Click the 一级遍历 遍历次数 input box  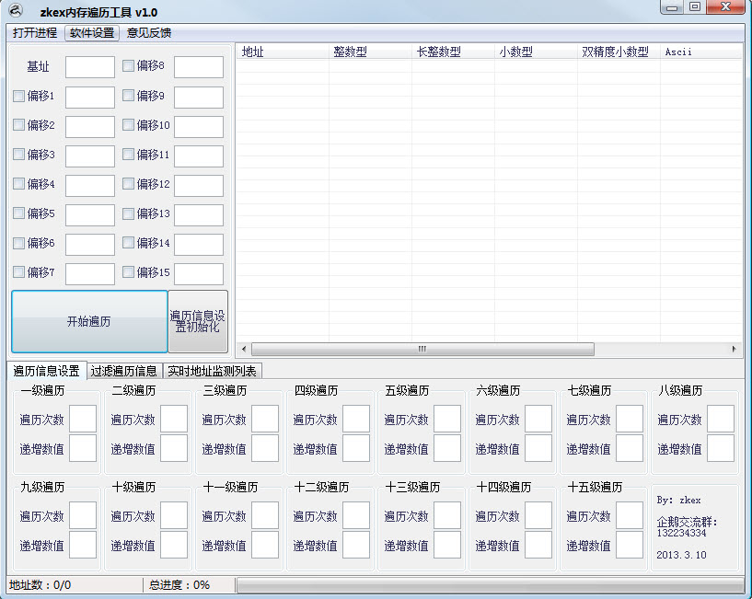click(x=82, y=420)
